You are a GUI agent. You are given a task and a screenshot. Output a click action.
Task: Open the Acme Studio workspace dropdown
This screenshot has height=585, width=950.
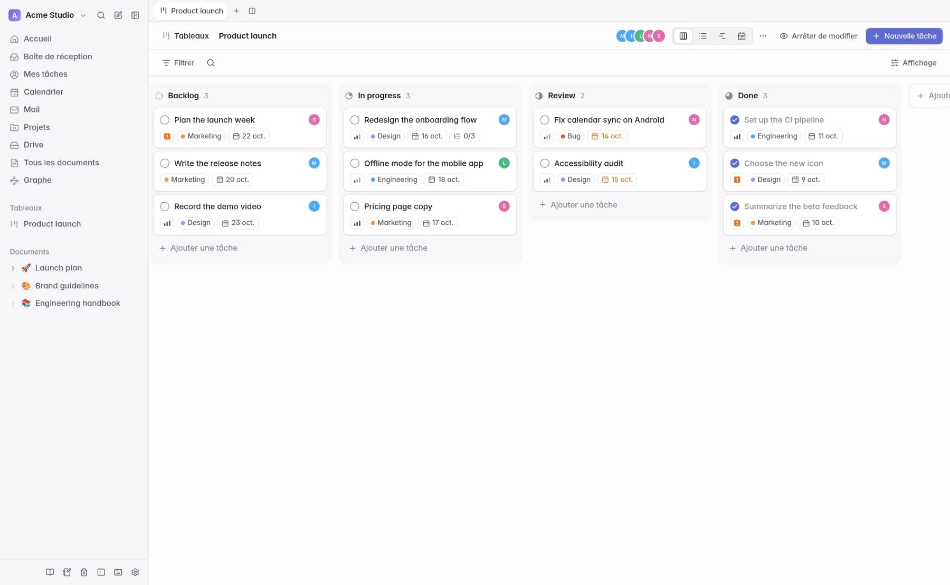point(48,15)
